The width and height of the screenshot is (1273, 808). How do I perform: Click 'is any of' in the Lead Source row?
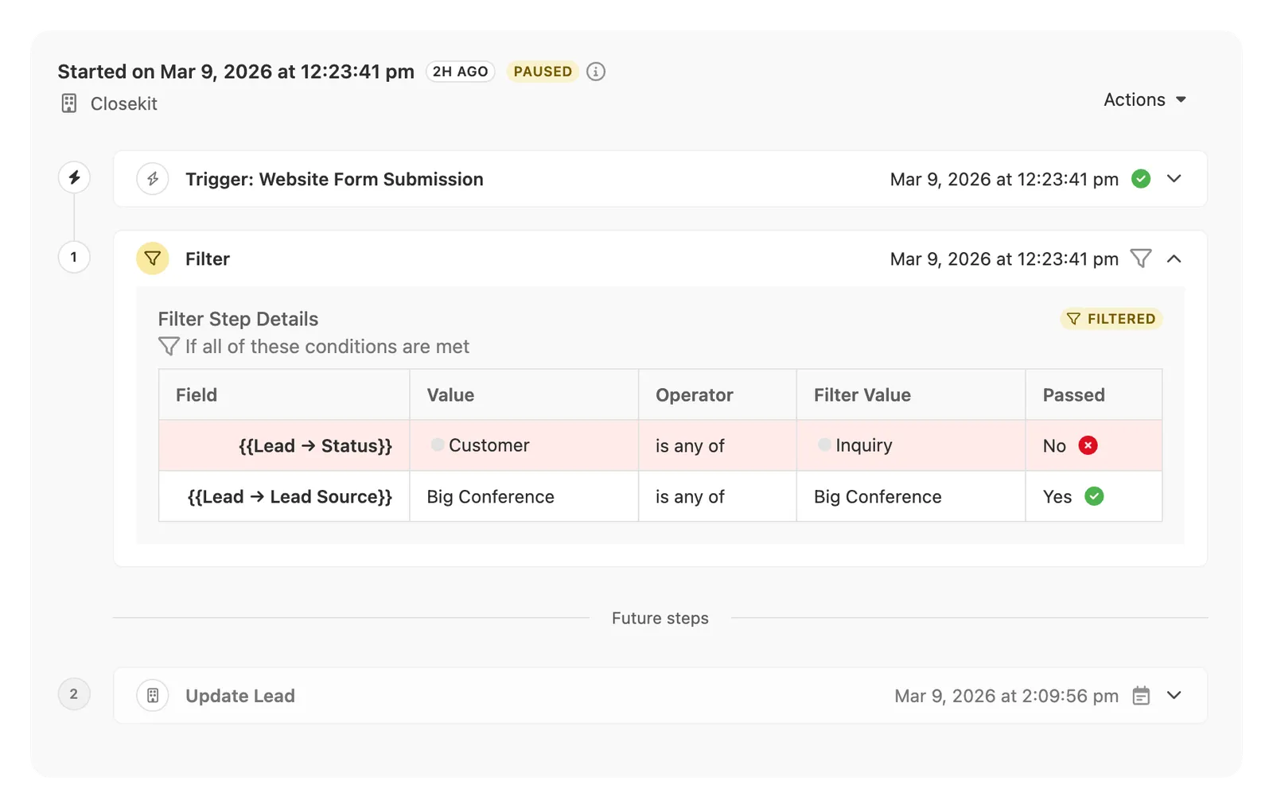[x=690, y=496]
